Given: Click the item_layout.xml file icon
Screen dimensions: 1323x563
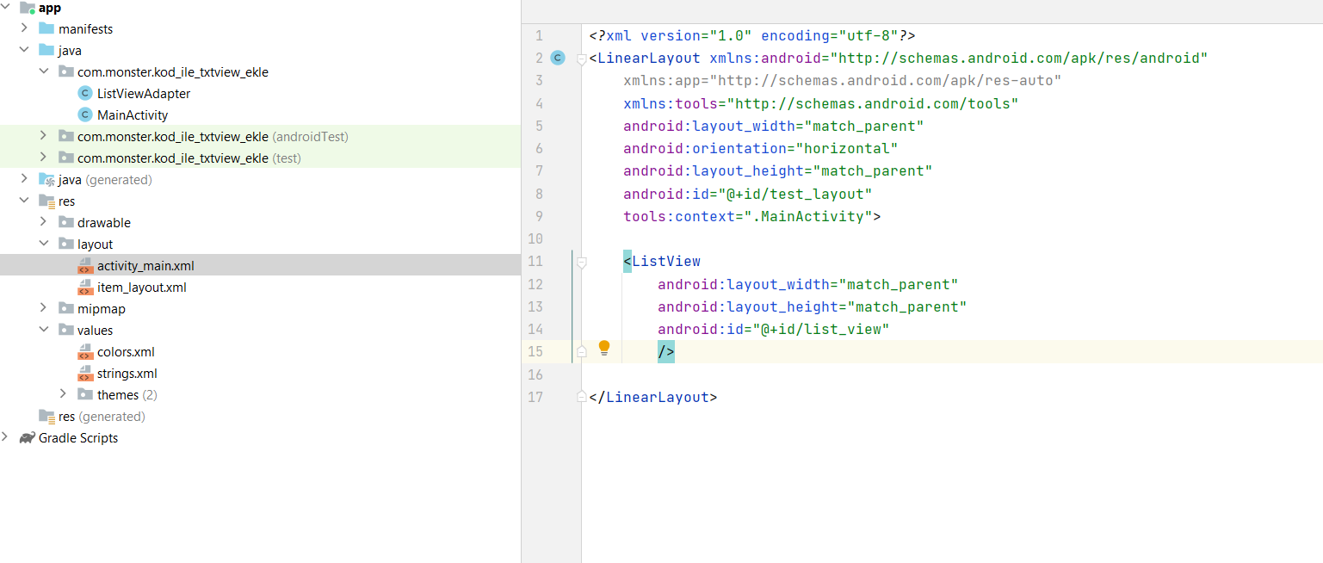Looking at the screenshot, I should click(x=84, y=287).
